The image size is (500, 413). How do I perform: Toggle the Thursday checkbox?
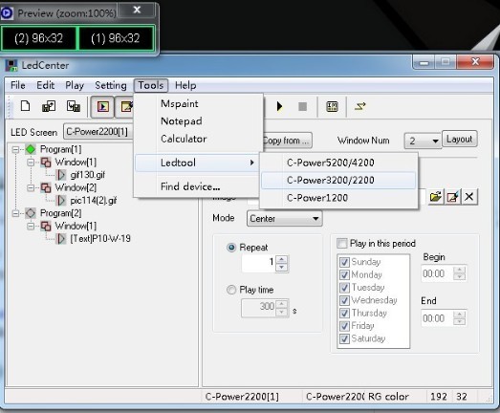344,313
